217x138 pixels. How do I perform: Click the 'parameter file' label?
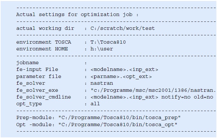[39, 76]
